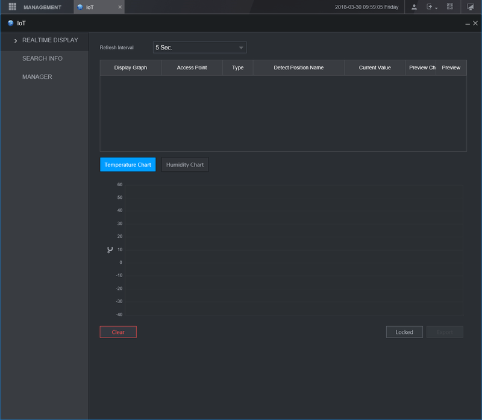Click the monitor display icon

(471, 7)
